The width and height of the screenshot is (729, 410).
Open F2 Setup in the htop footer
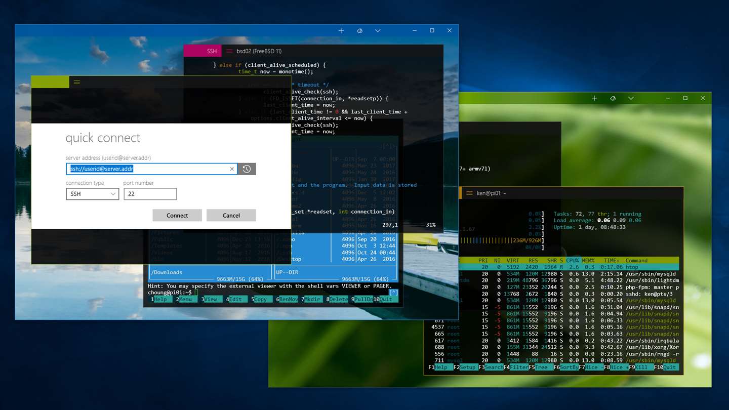466,367
